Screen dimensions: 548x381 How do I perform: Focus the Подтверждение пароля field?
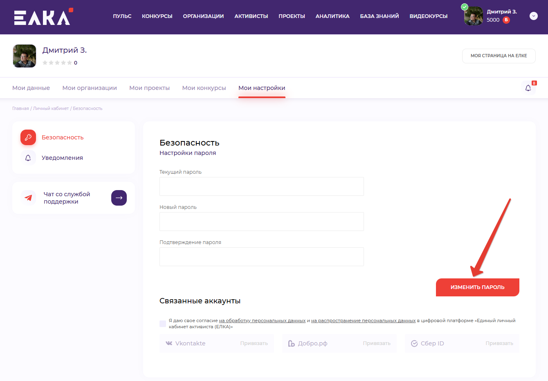261,257
